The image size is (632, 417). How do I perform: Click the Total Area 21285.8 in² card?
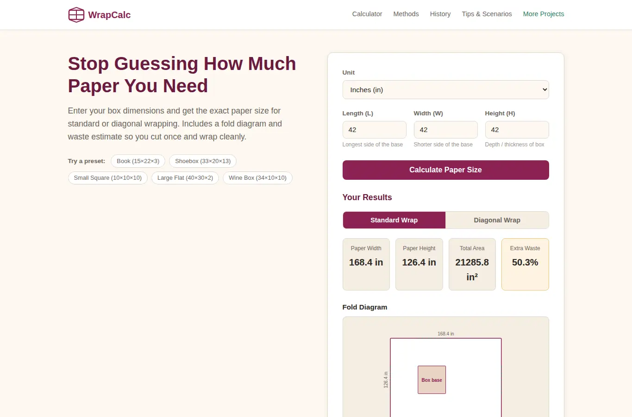472,264
